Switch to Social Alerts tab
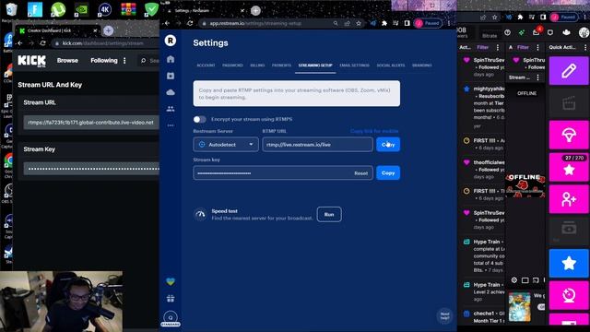The width and height of the screenshot is (590, 332). tap(391, 65)
